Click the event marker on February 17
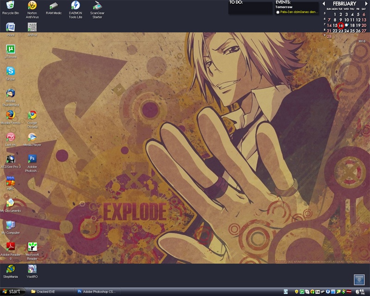This screenshot has height=296, width=370. 346,25
